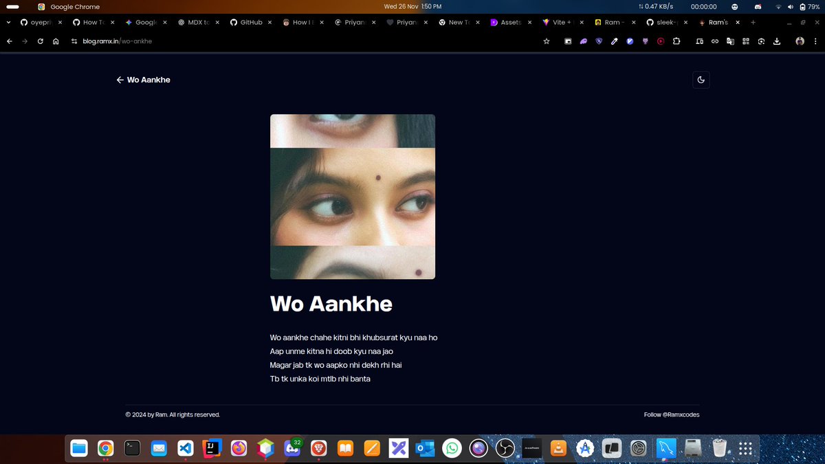The height and width of the screenshot is (464, 825).
Task: Open the purple feather extension
Action: (583, 41)
